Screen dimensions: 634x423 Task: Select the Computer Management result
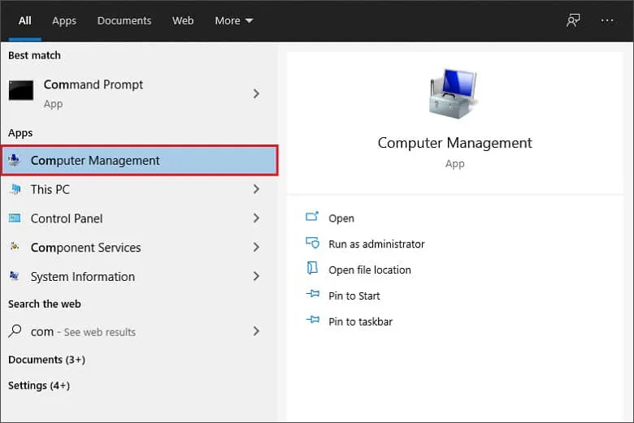click(140, 161)
